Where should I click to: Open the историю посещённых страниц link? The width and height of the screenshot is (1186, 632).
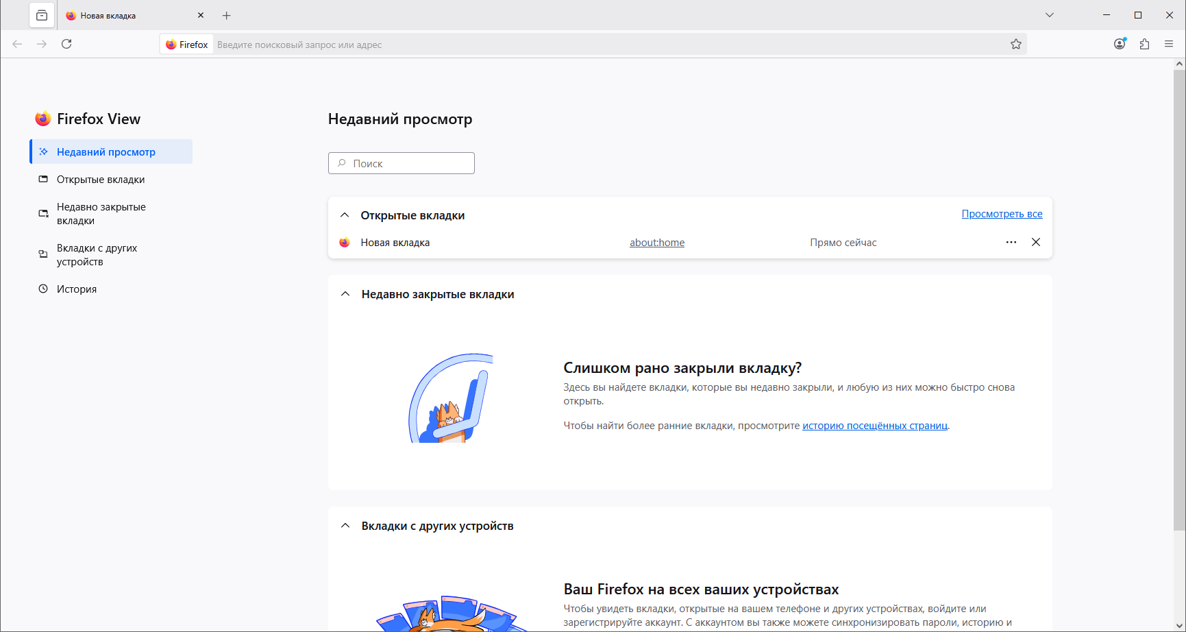pos(875,426)
